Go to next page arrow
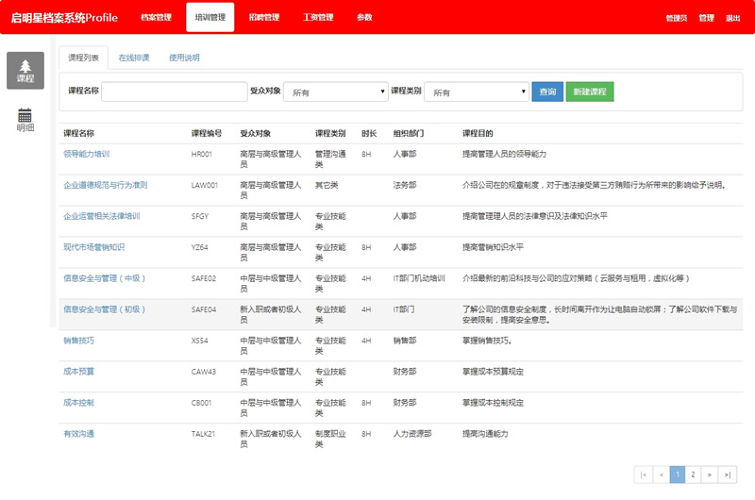 point(710,475)
